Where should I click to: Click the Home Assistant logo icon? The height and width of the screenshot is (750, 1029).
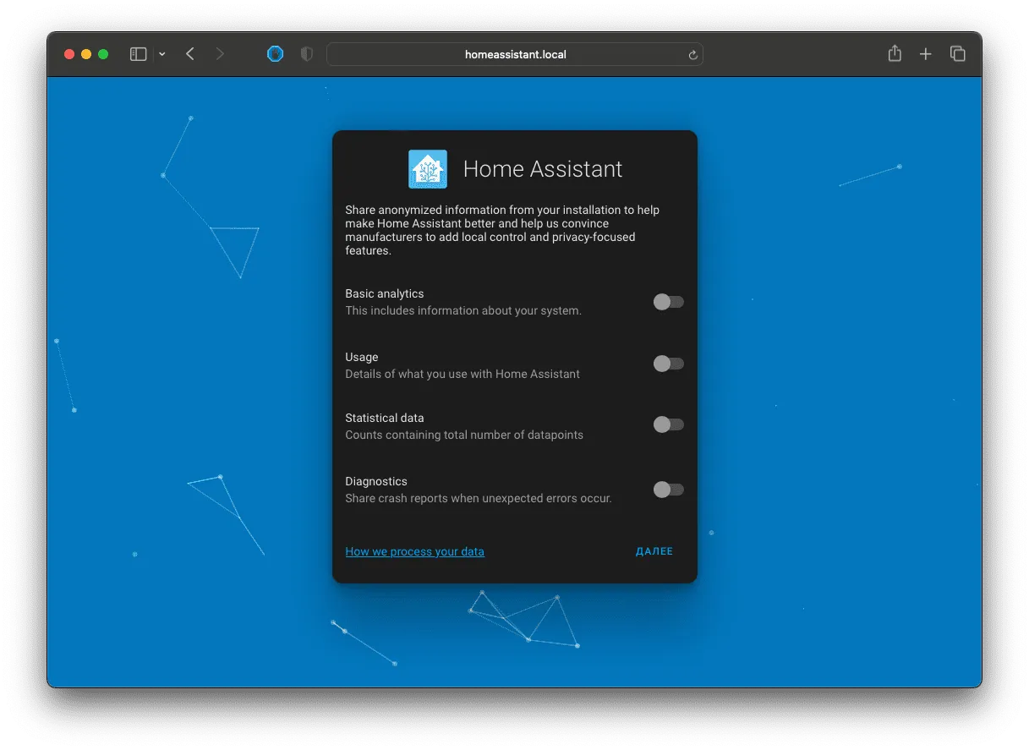(x=428, y=169)
